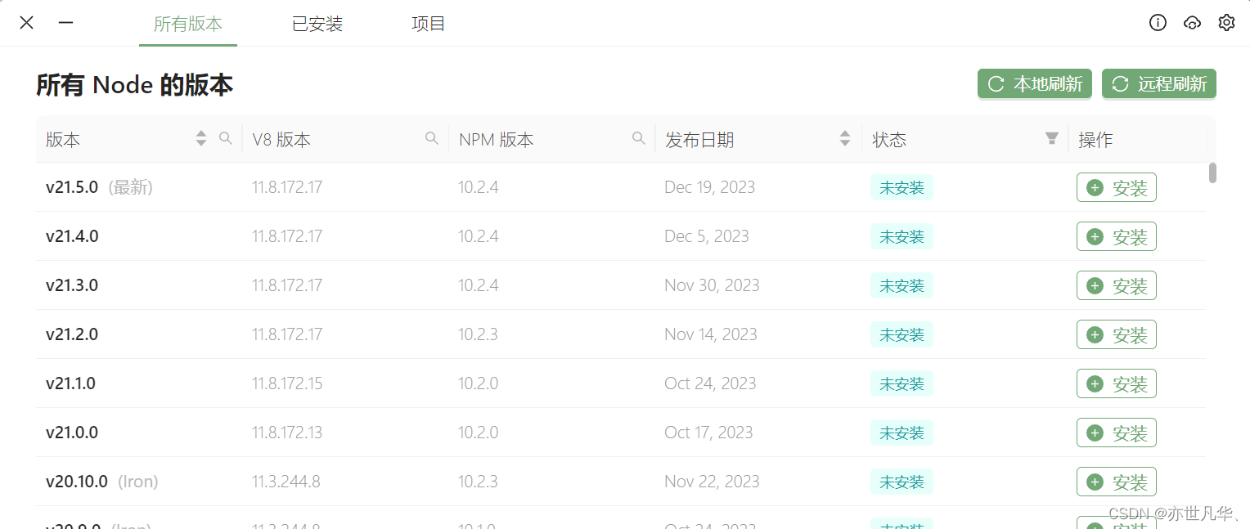Switch to the 已安装 tab
This screenshot has height=529, width=1250.
317,24
